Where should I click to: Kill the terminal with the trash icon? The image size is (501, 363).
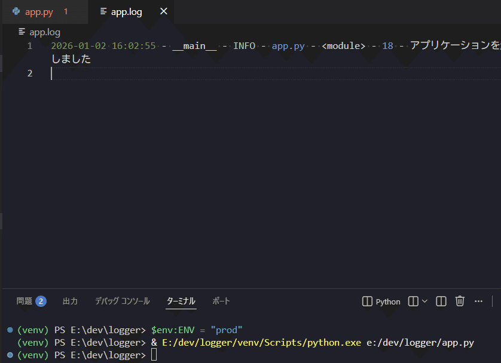coord(459,301)
